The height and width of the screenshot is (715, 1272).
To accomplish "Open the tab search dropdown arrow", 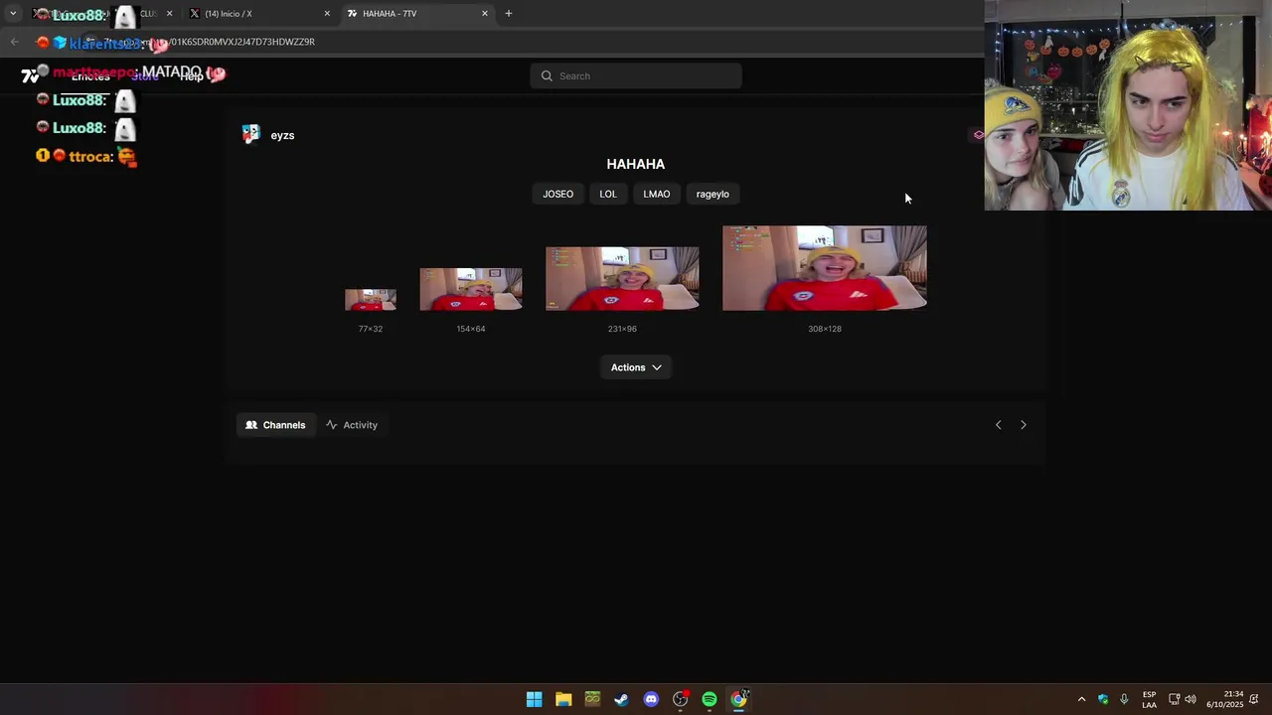I will (x=13, y=14).
